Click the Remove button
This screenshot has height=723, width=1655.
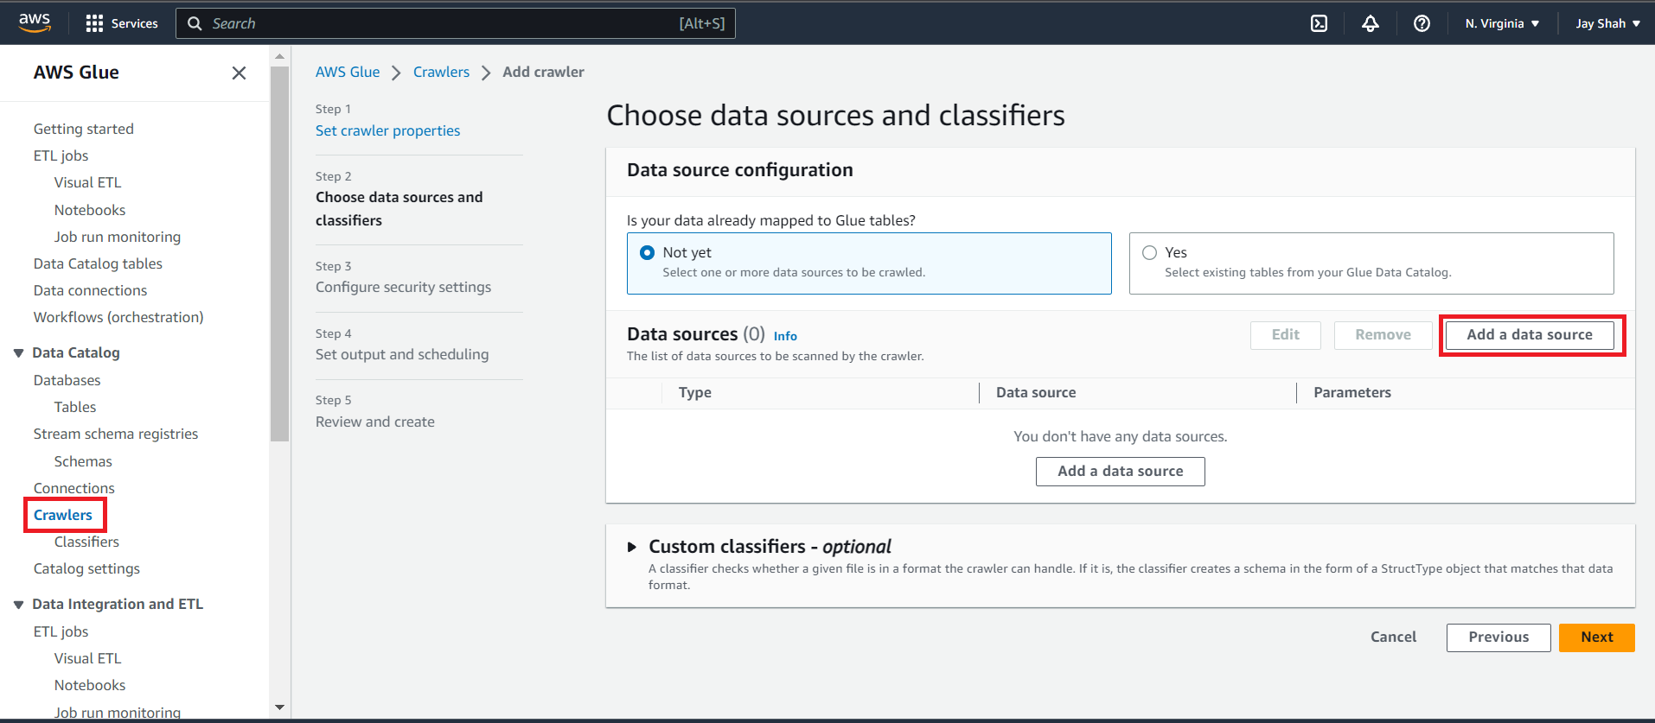pos(1383,335)
